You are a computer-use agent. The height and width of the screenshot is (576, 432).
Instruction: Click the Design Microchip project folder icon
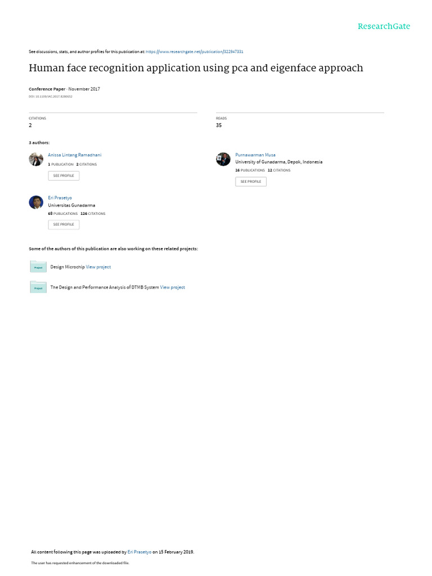click(x=38, y=267)
